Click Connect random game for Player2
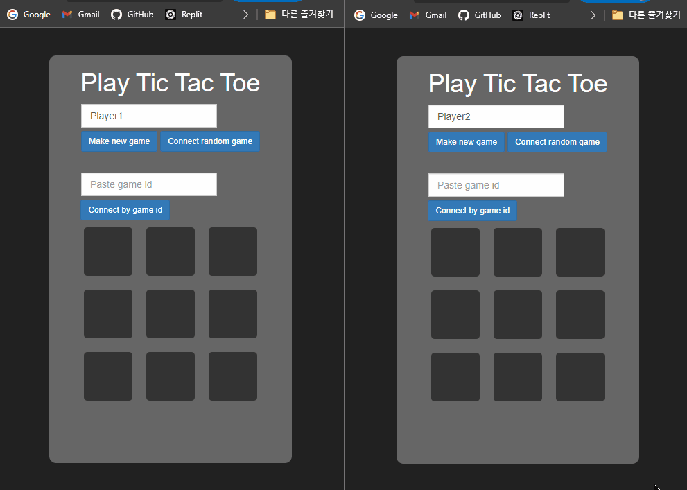 coord(557,141)
